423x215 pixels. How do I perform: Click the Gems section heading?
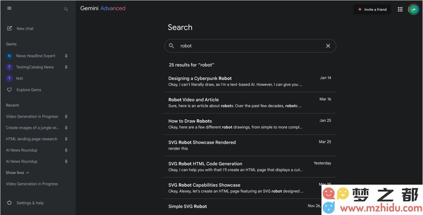11,44
